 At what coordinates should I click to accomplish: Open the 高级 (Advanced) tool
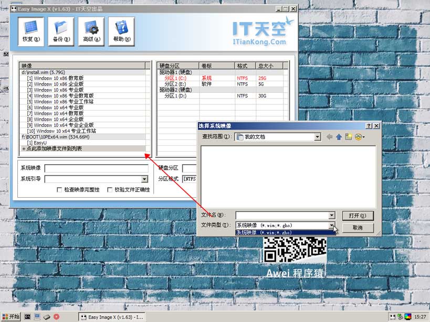91,31
